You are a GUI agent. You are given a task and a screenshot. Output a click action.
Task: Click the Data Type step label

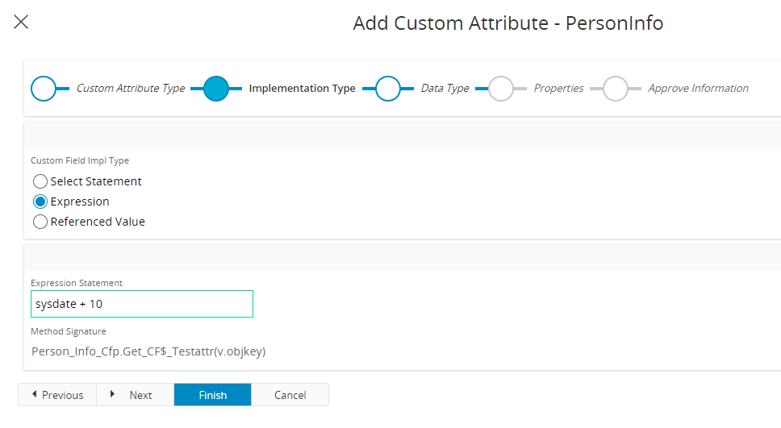pos(445,89)
